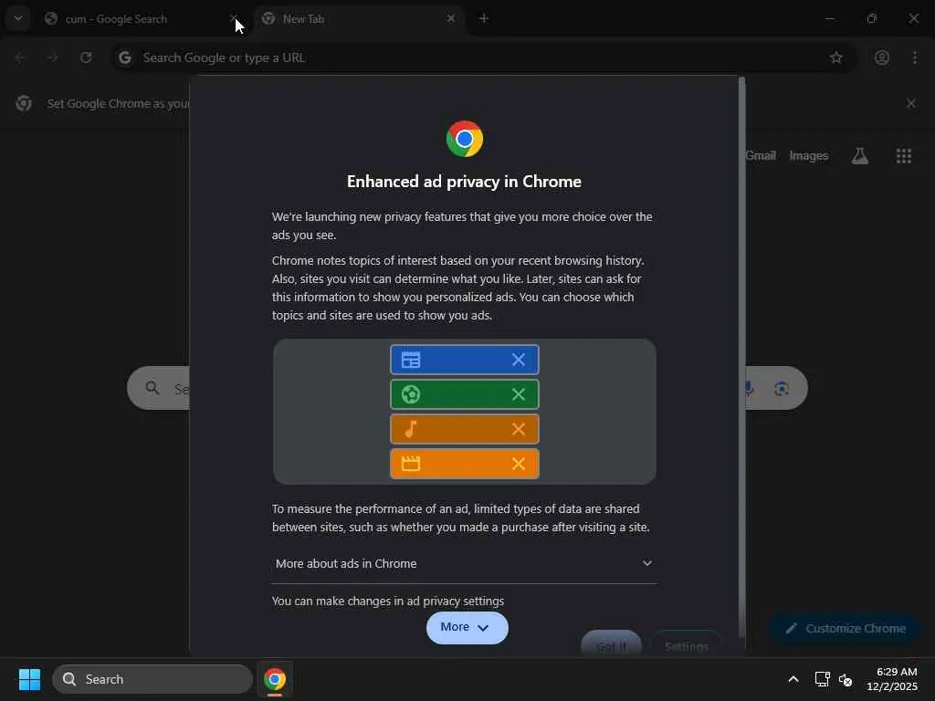Click the dialog's vertical scrollbar
Image resolution: width=935 pixels, height=701 pixels.
741,358
